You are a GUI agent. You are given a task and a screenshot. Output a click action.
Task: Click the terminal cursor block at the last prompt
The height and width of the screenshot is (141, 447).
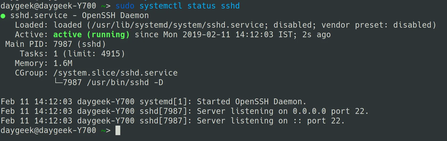(118, 130)
